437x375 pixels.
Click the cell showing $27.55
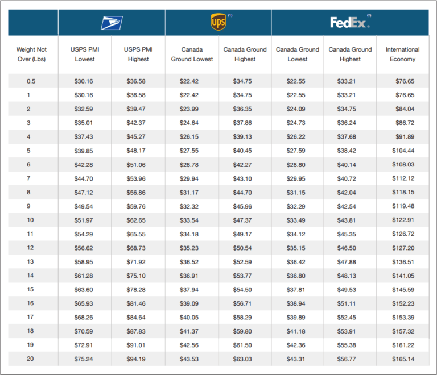pyautogui.click(x=189, y=151)
